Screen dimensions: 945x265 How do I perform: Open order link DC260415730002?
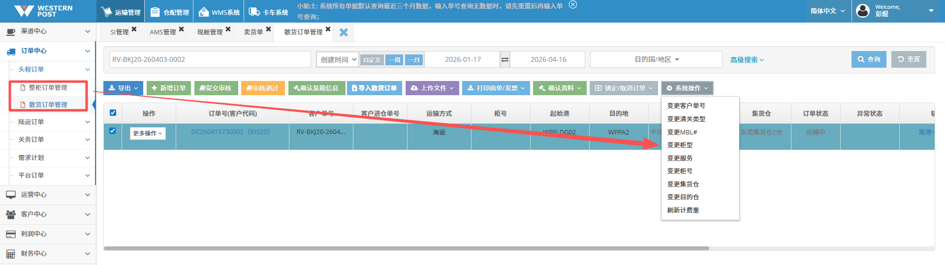[x=217, y=132]
